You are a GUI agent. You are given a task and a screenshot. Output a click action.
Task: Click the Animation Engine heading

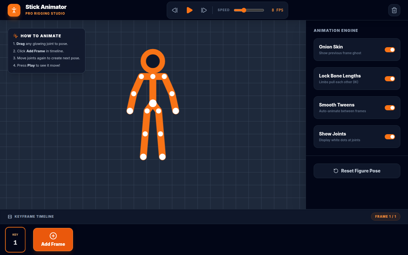(x=336, y=31)
